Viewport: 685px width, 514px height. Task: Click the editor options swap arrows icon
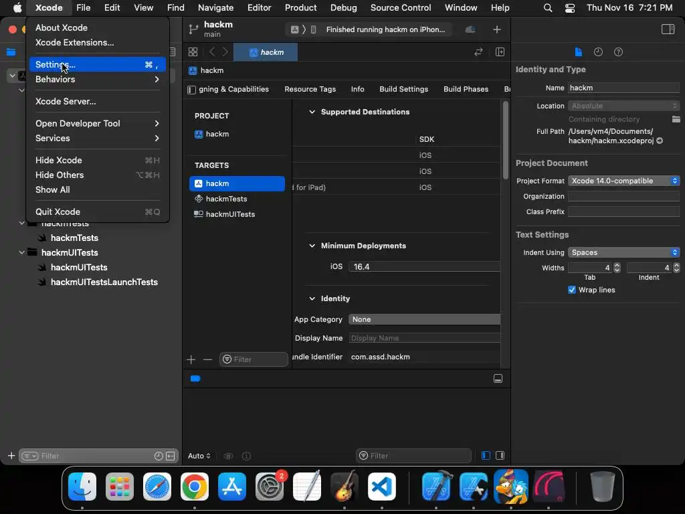click(x=478, y=52)
